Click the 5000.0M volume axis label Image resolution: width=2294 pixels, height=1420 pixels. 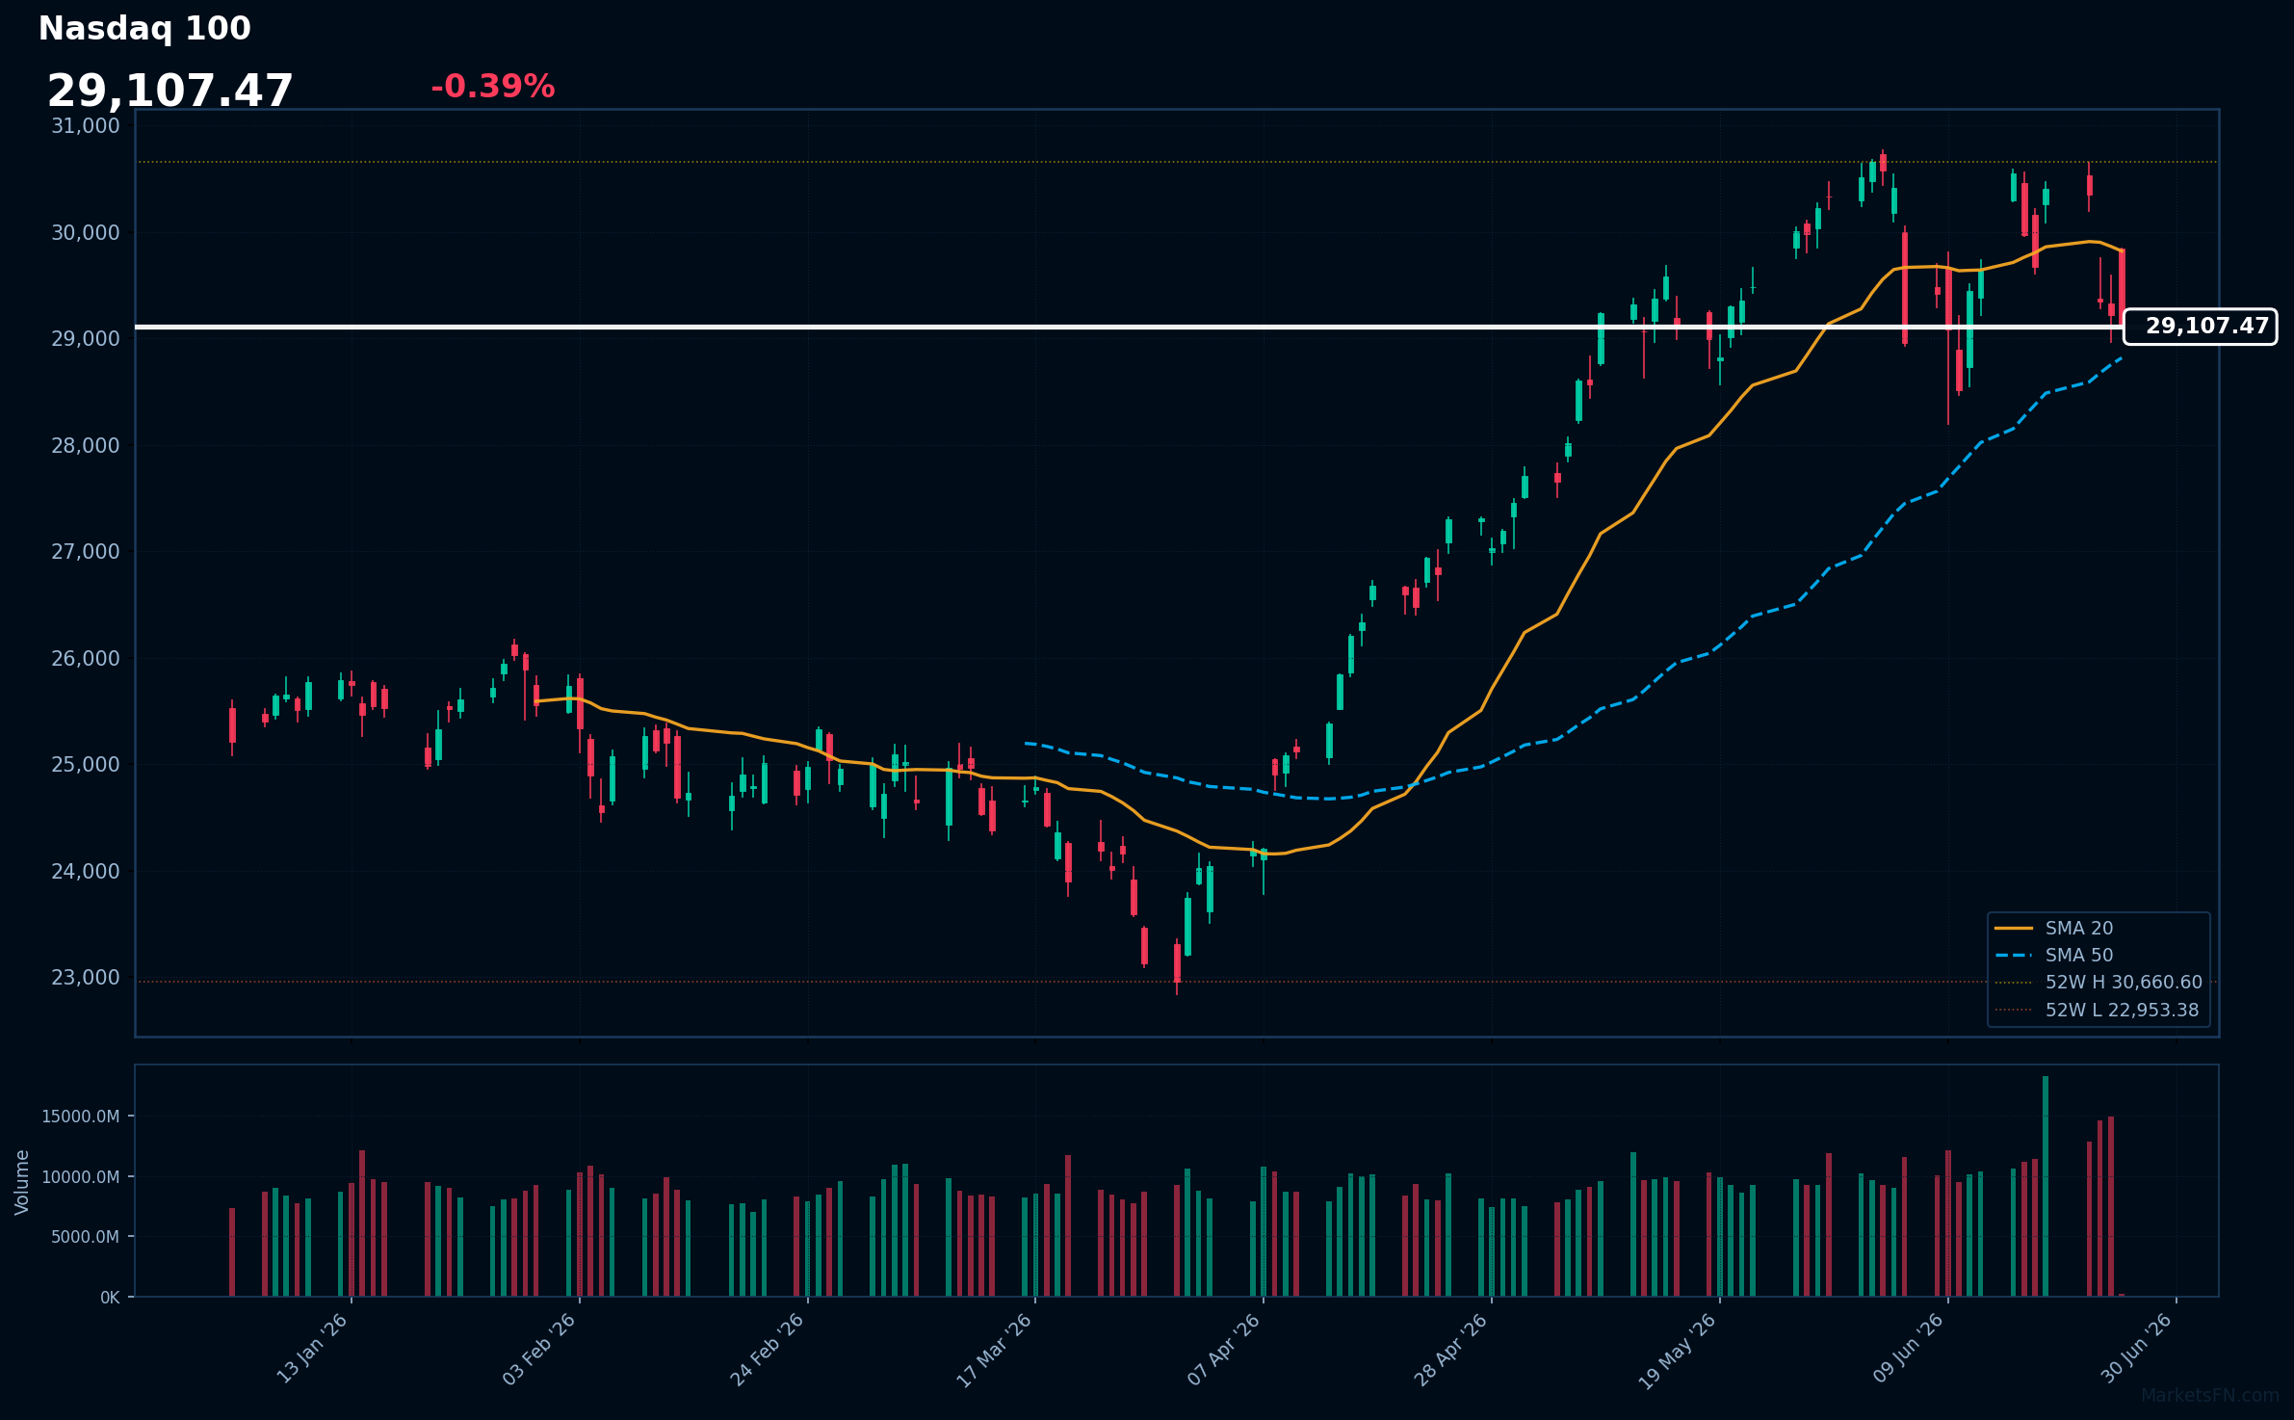point(85,1237)
